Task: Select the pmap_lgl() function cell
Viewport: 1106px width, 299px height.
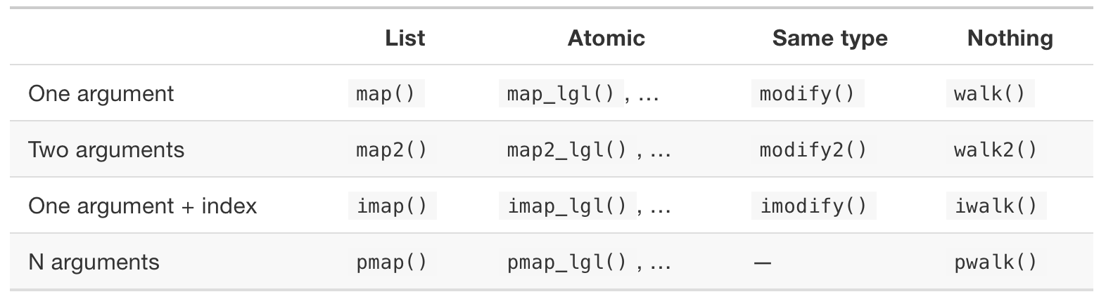Action: point(566,262)
